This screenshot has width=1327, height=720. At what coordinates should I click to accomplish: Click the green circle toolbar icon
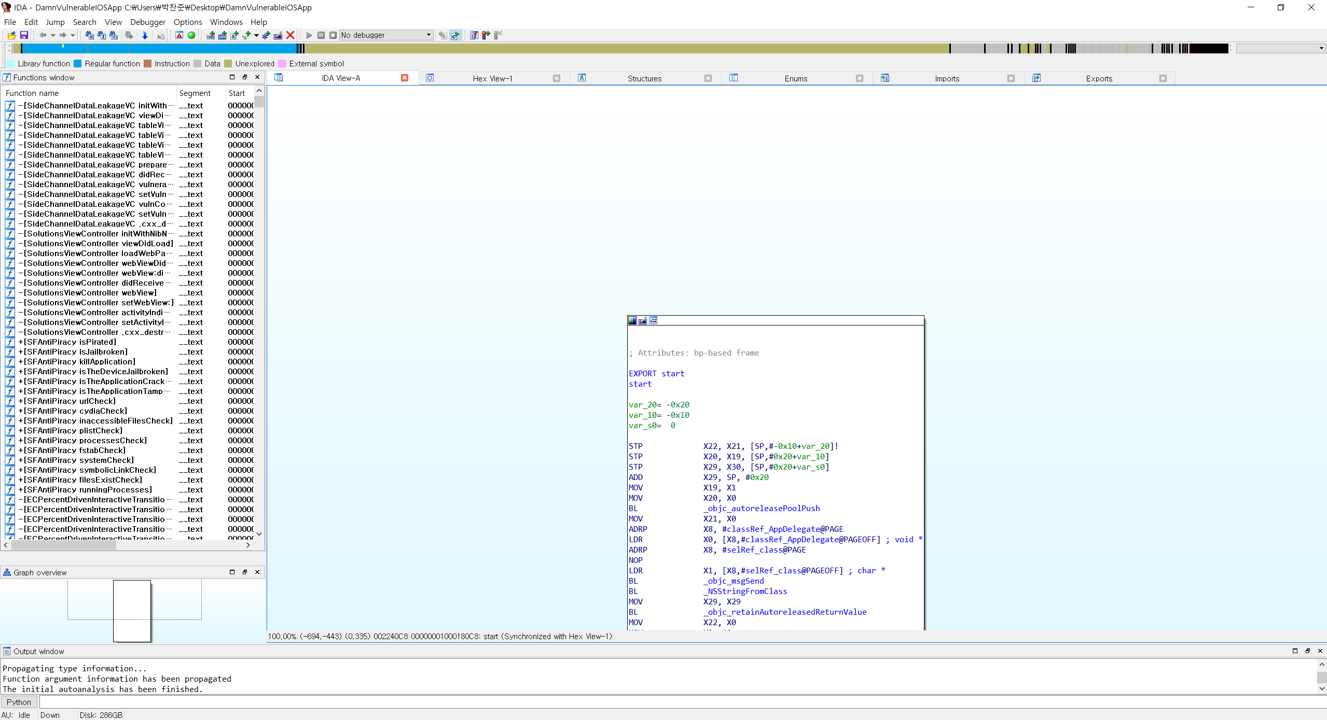coord(191,35)
